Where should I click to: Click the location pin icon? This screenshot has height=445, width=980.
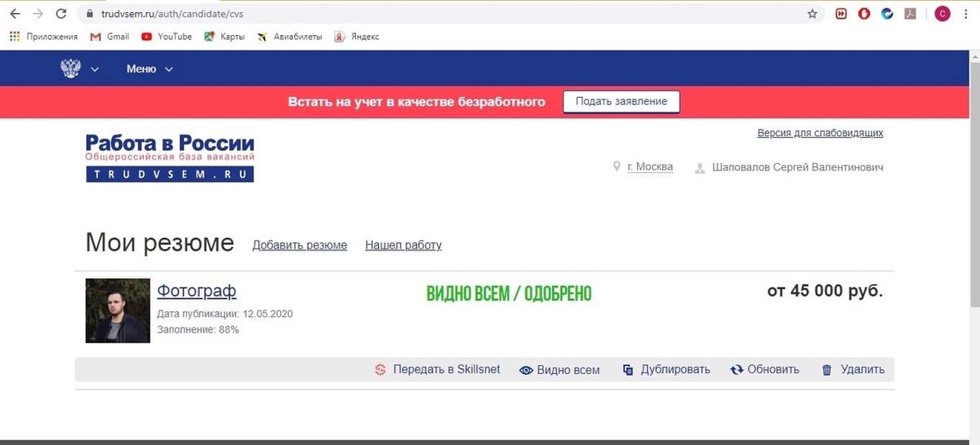pos(617,167)
